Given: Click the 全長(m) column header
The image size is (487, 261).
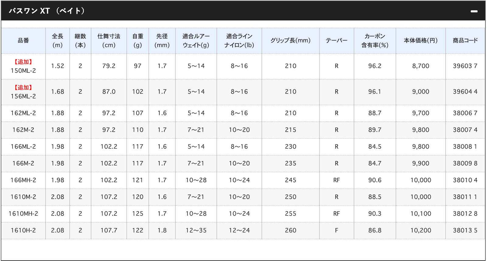Looking at the screenshot, I should click(x=58, y=40).
